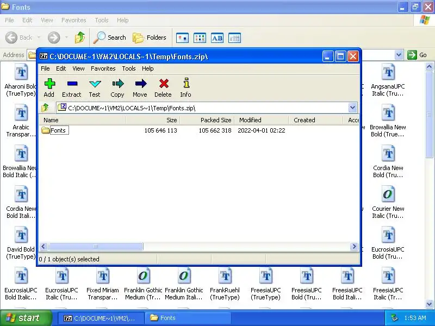Open the 7-Zip File menu

[x=45, y=68]
